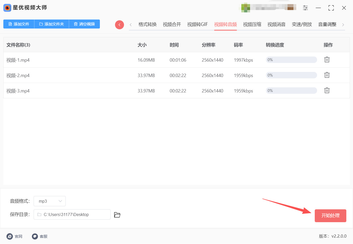Click the 添加文件 button
Screen dimensions: 353x244
pyautogui.click(x=19, y=24)
